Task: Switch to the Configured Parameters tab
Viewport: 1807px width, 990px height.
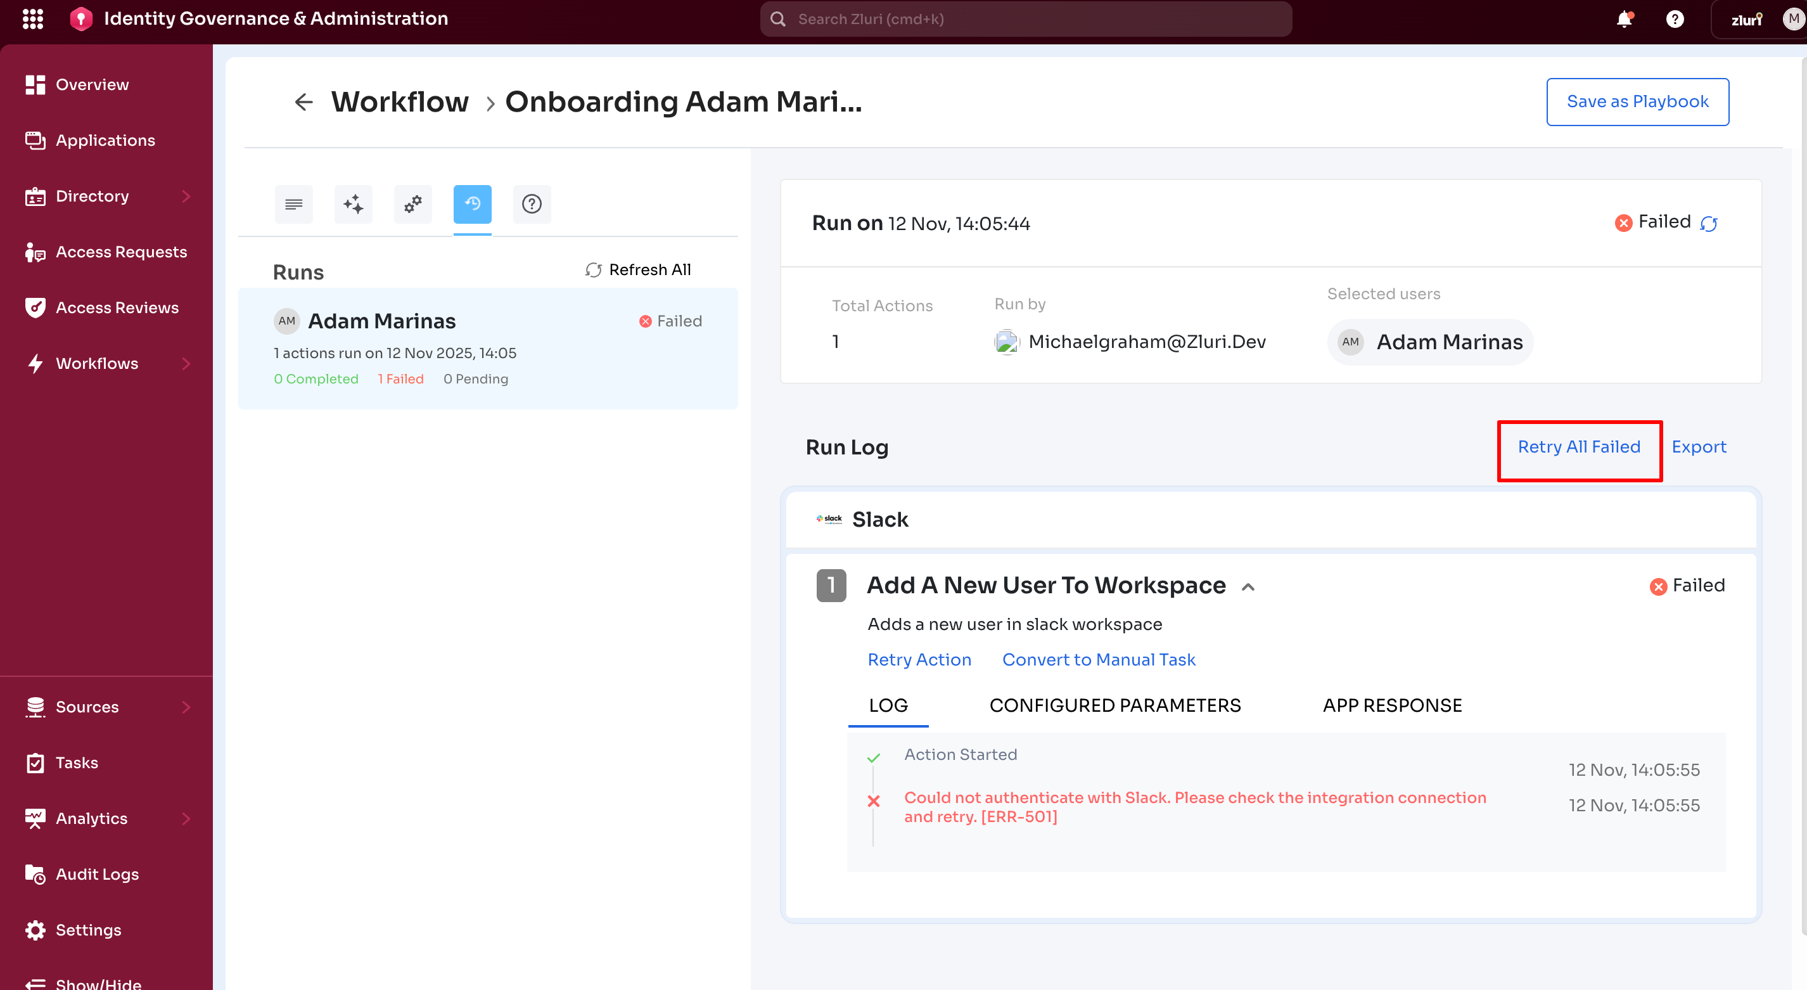Action: [x=1114, y=705]
